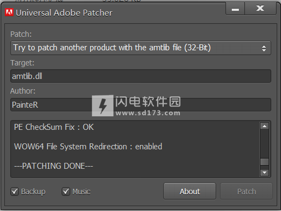Click the WOW64 File System Redirection line

coord(88,147)
